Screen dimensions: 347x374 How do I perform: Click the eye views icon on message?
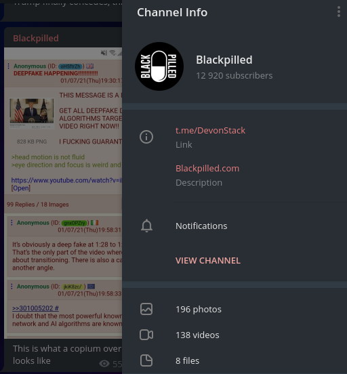click(x=104, y=364)
